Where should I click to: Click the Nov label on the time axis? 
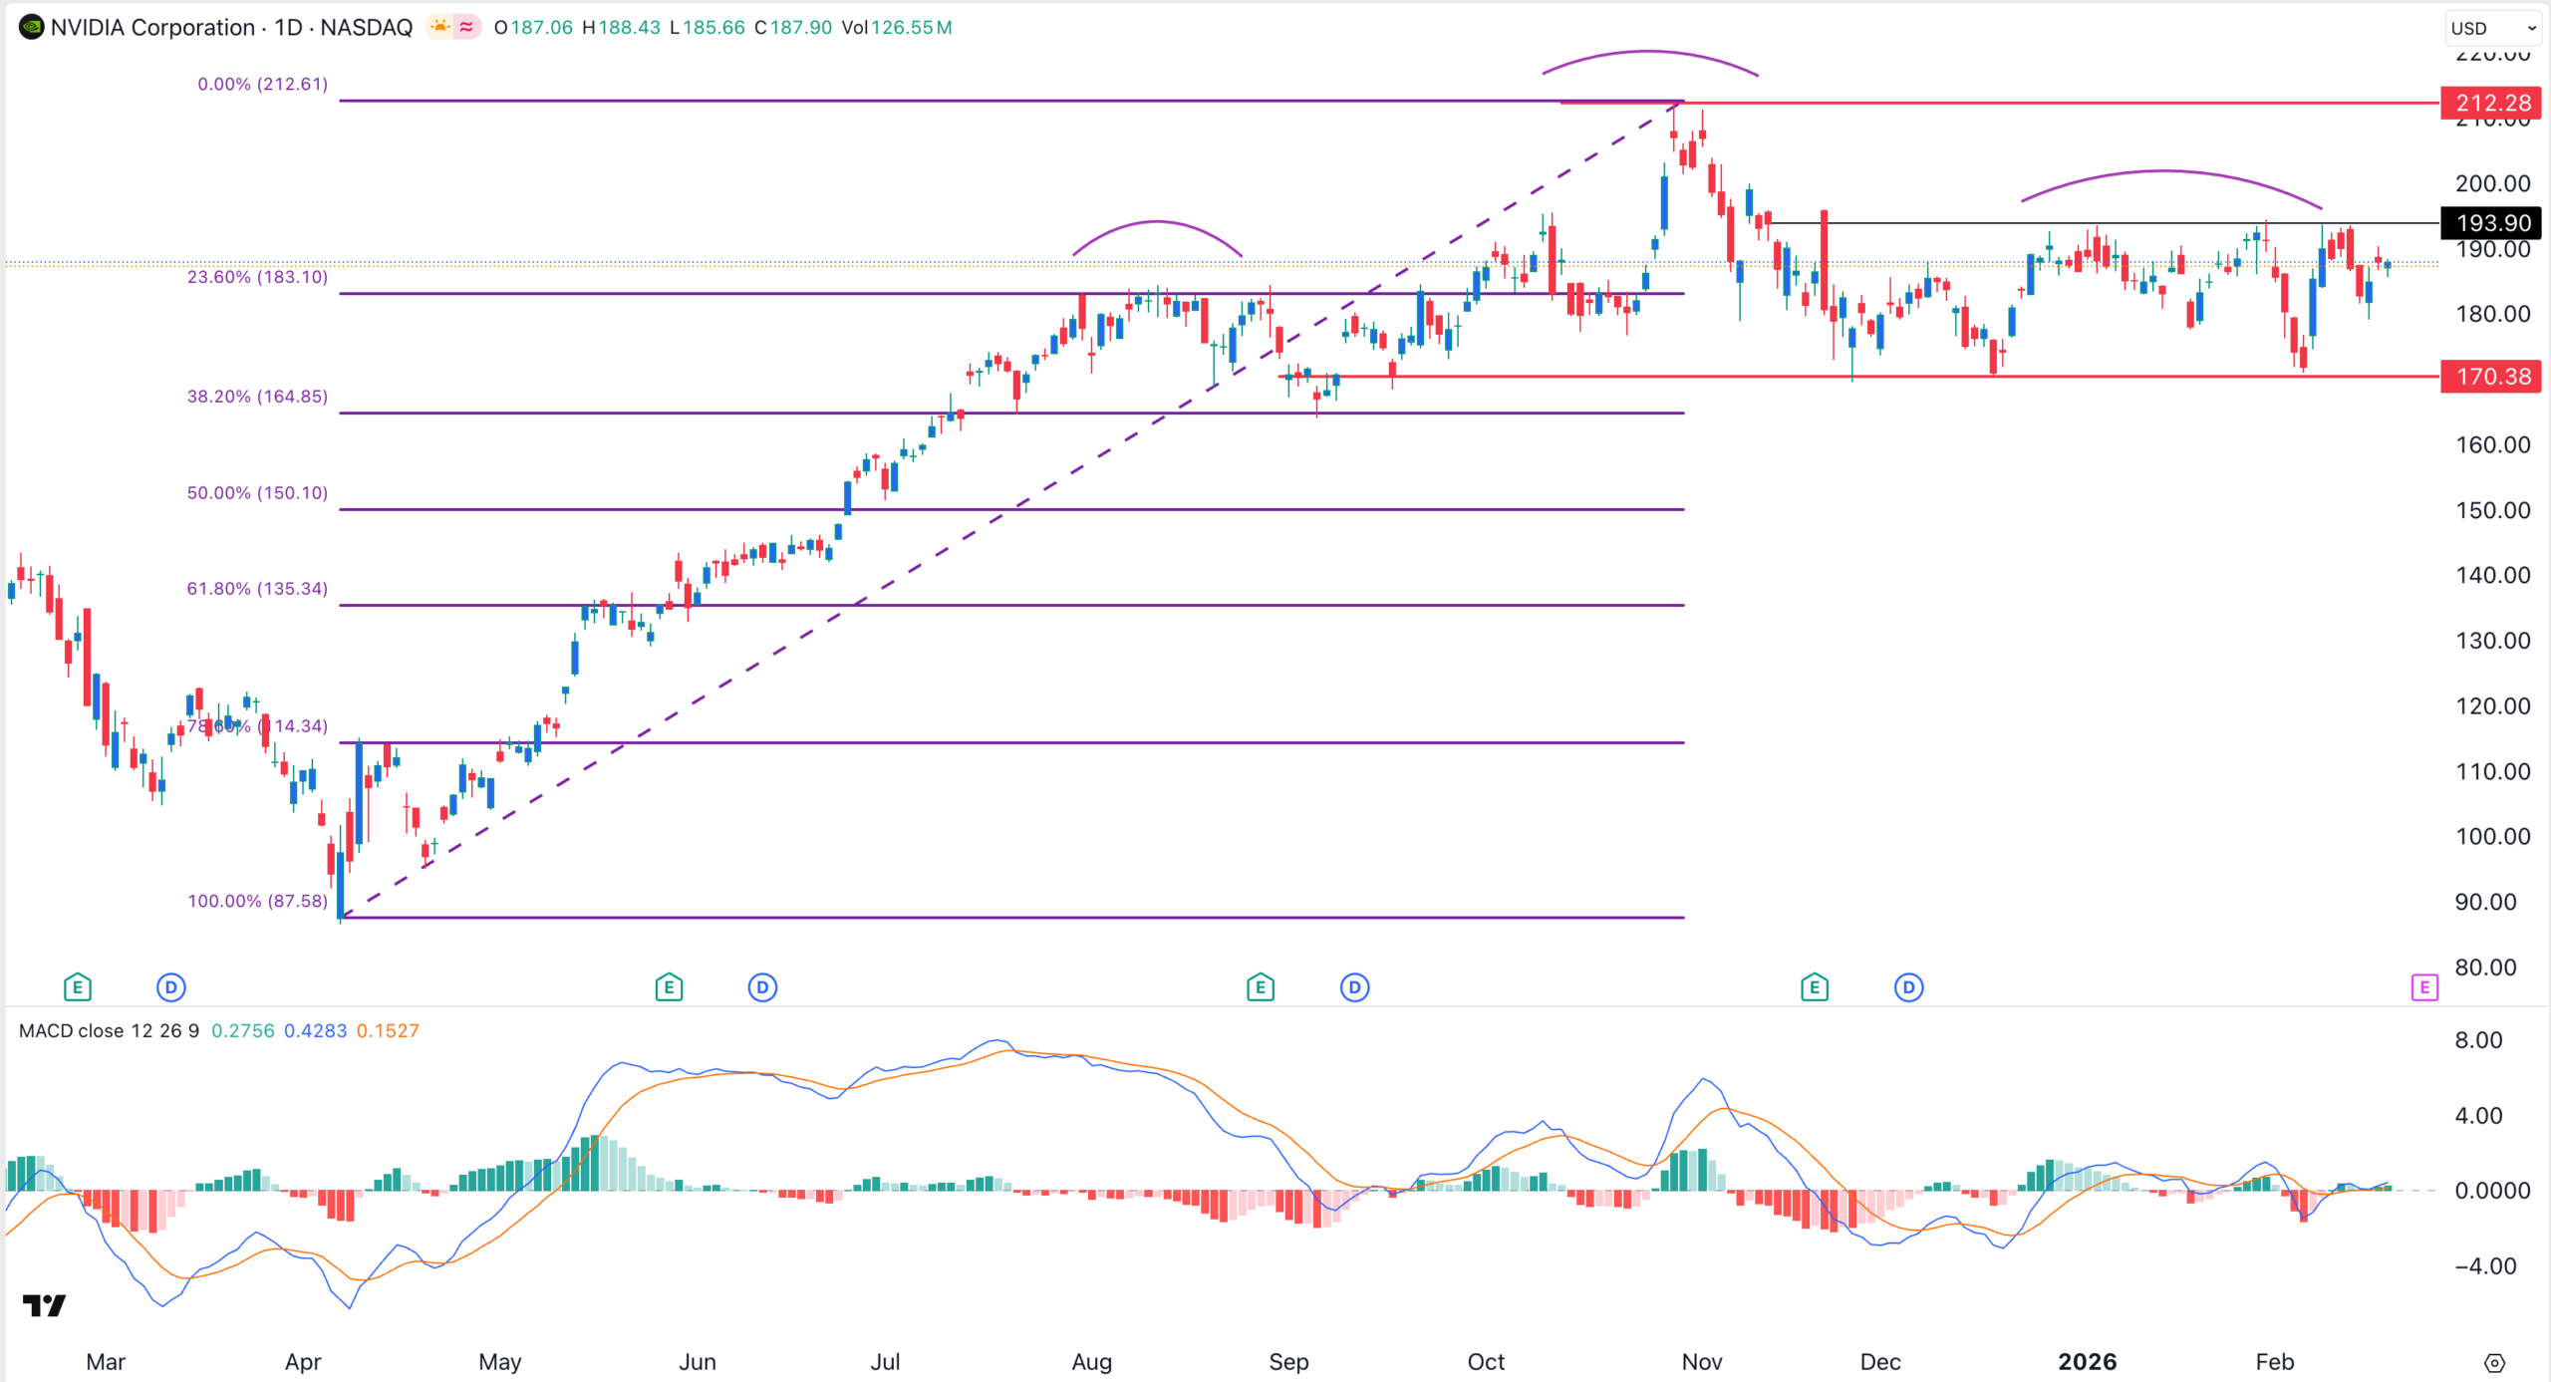click(x=1702, y=1361)
